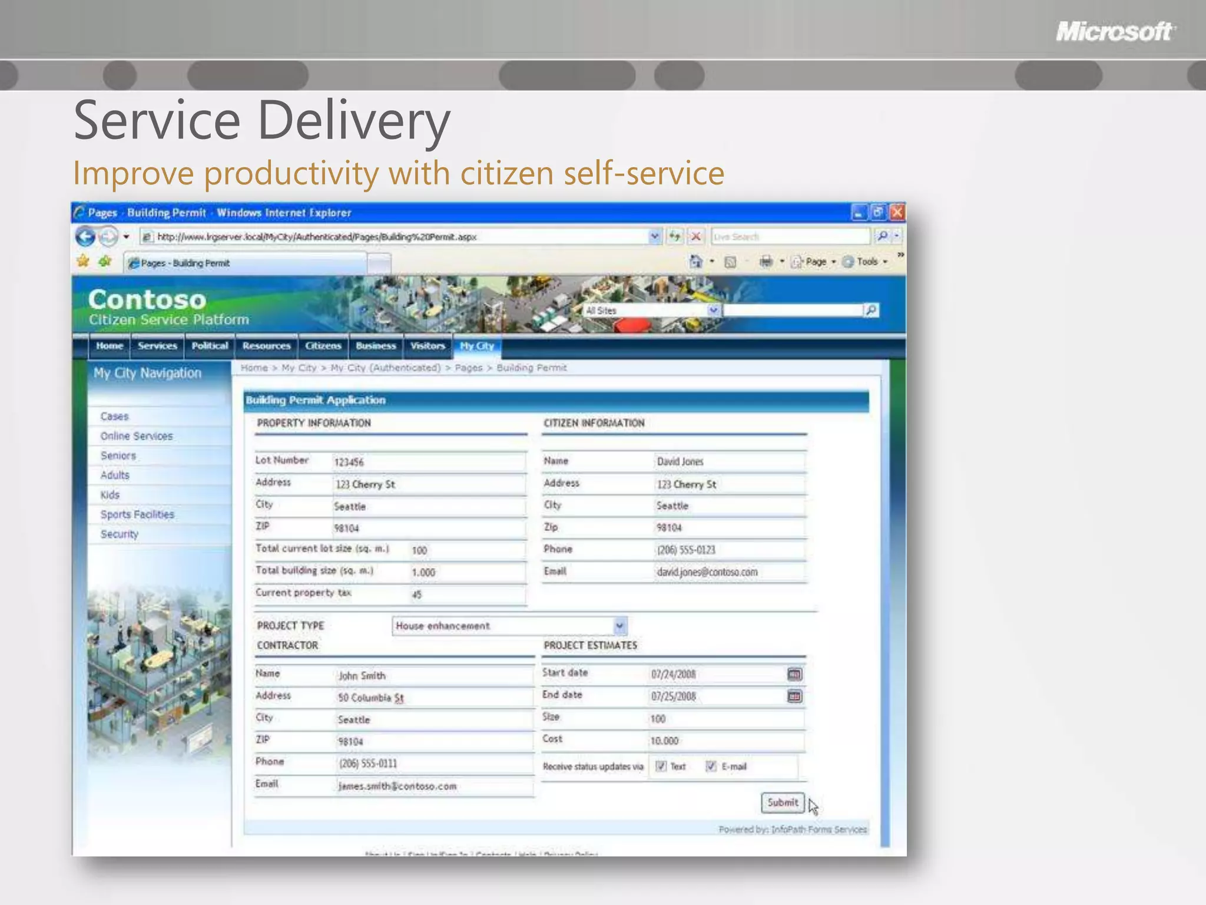Open the Services navigation tab

click(x=157, y=346)
